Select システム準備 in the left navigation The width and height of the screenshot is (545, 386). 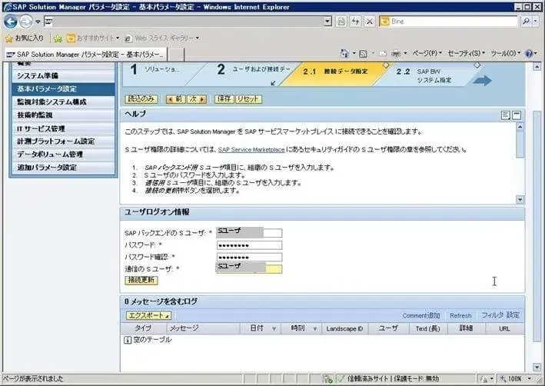(63, 76)
